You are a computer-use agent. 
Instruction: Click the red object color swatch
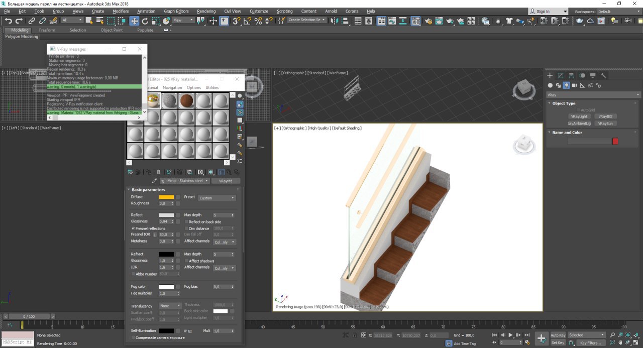615,142
